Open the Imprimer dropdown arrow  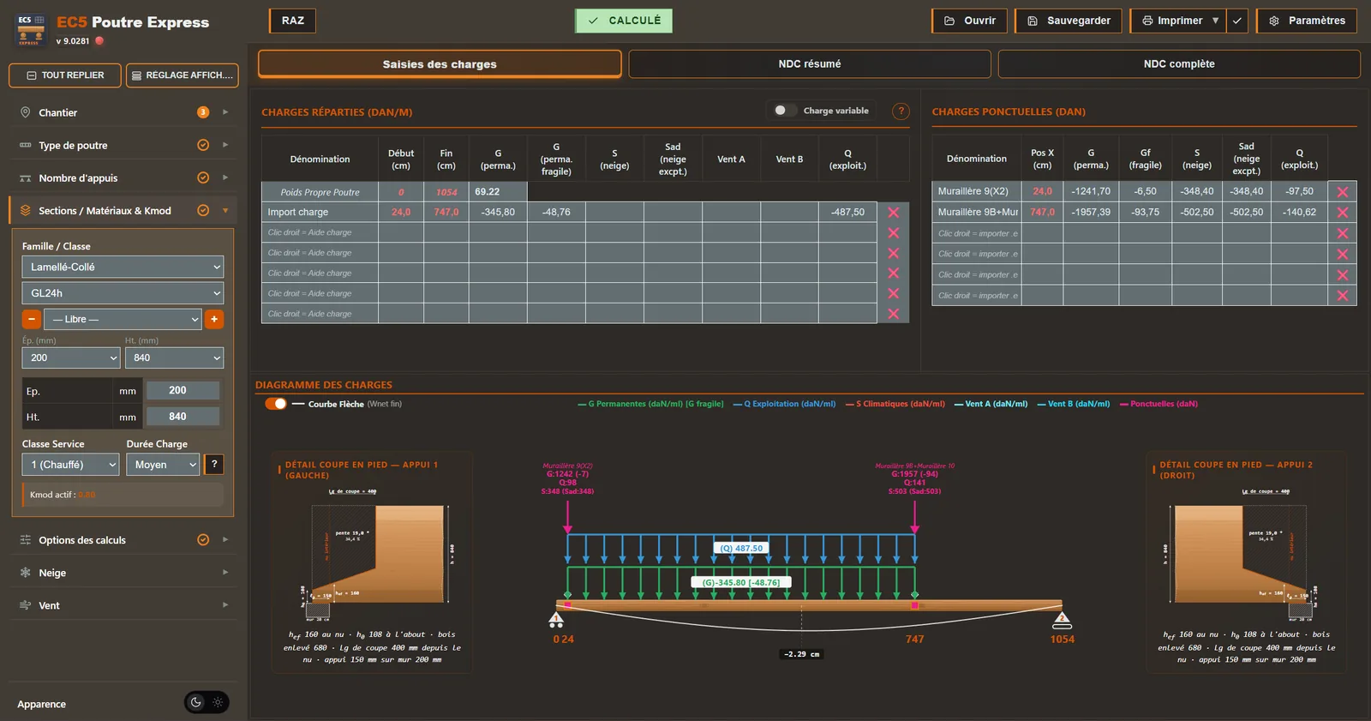click(x=1215, y=21)
